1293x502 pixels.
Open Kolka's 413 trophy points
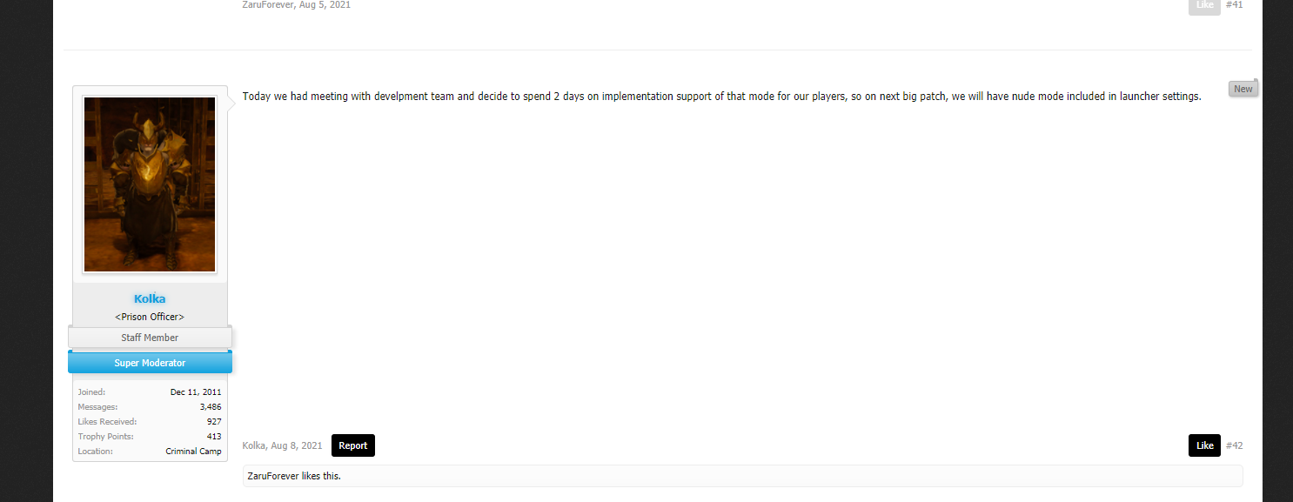click(213, 437)
